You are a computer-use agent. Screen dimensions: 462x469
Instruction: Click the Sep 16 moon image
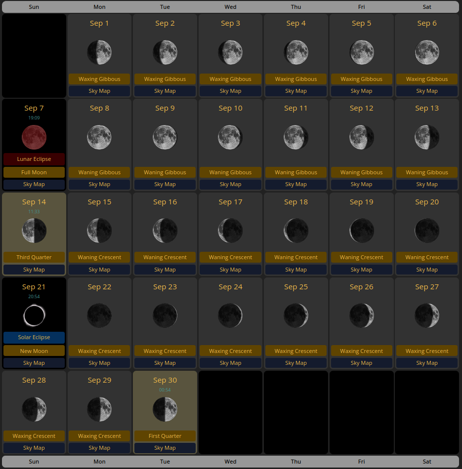point(165,231)
